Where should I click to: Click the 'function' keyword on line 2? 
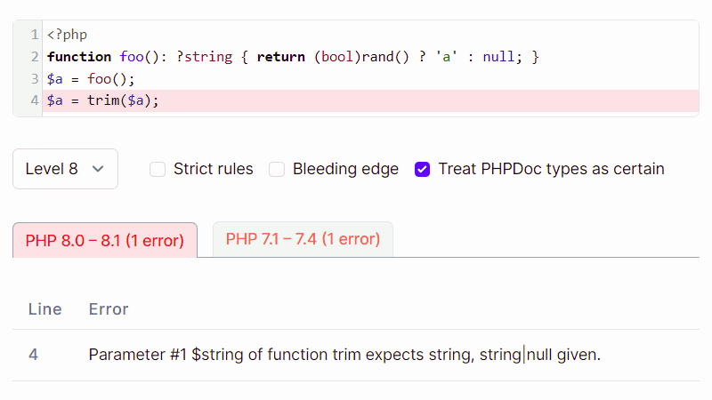point(79,57)
